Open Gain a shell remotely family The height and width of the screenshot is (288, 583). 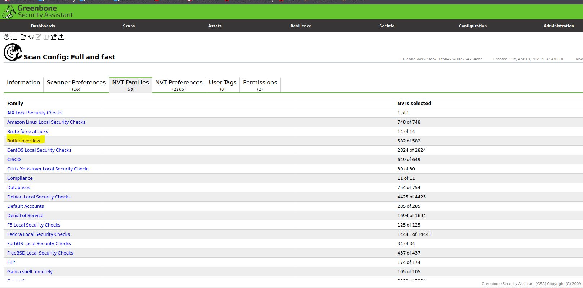tap(30, 272)
